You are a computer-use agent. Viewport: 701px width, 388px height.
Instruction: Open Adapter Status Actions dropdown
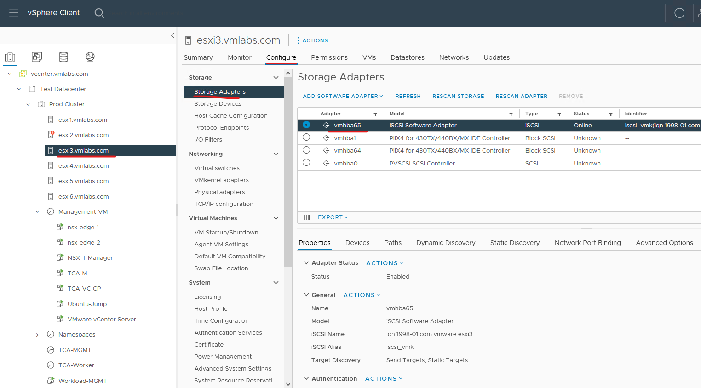tap(385, 263)
